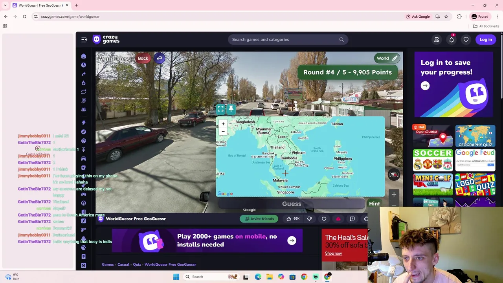Open the CrazyGames hamburger menu

coord(84,39)
